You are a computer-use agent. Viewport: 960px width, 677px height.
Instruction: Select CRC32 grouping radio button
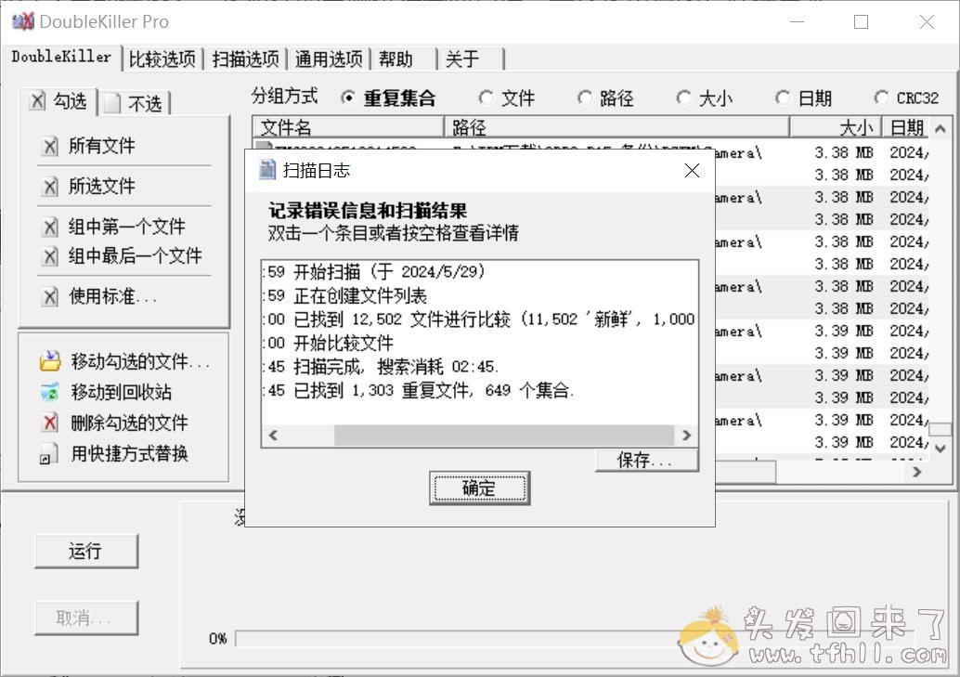click(x=881, y=98)
